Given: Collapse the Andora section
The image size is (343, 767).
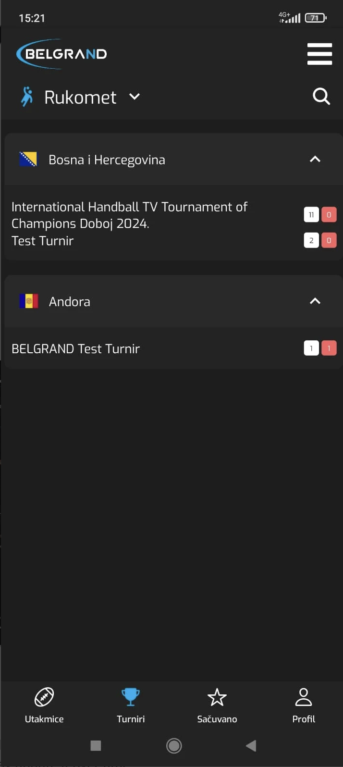Looking at the screenshot, I should click(x=315, y=301).
